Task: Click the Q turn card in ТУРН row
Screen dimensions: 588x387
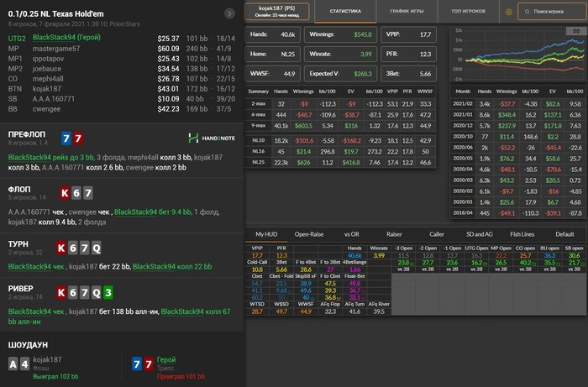Action: click(x=97, y=248)
